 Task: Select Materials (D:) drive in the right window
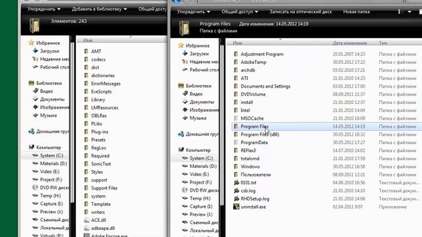pos(203,167)
